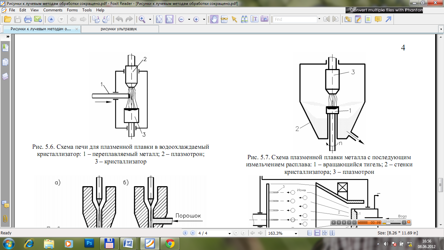
Task: Switch to the рисунки ультразвук tab
Action: 120,29
